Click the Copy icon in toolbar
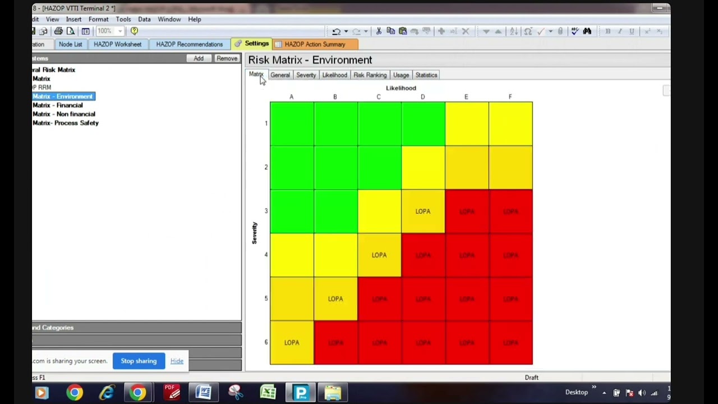The height and width of the screenshot is (404, 718). 390,31
